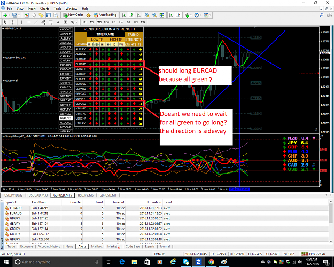
Task: Select the horizontal line drawing tool
Action: point(29,22)
